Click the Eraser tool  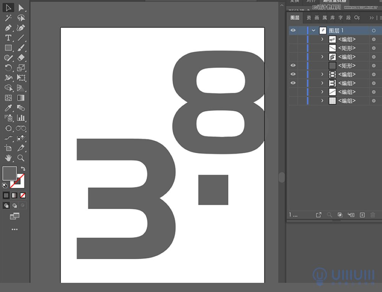tap(21, 58)
